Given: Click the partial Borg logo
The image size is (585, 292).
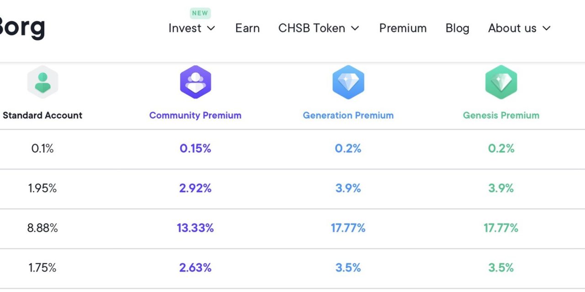Looking at the screenshot, I should click(x=22, y=28).
